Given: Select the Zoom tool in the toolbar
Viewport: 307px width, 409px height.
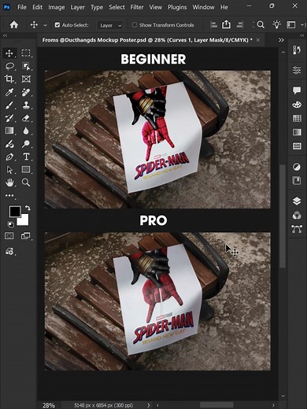Looking at the screenshot, I should (26, 182).
